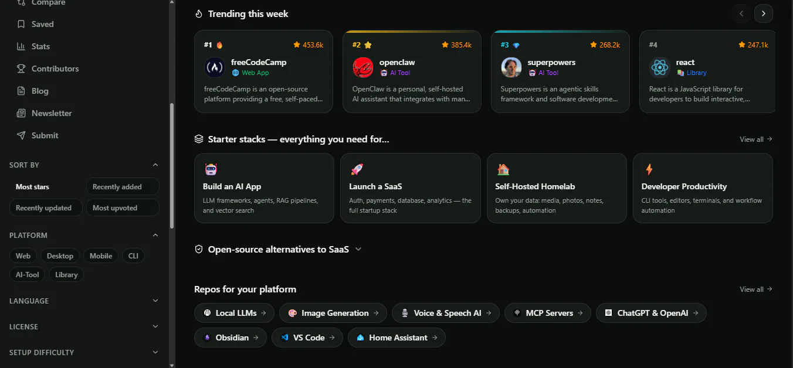
Task: Click the sidebar vertical scrollbar
Action: 172,166
